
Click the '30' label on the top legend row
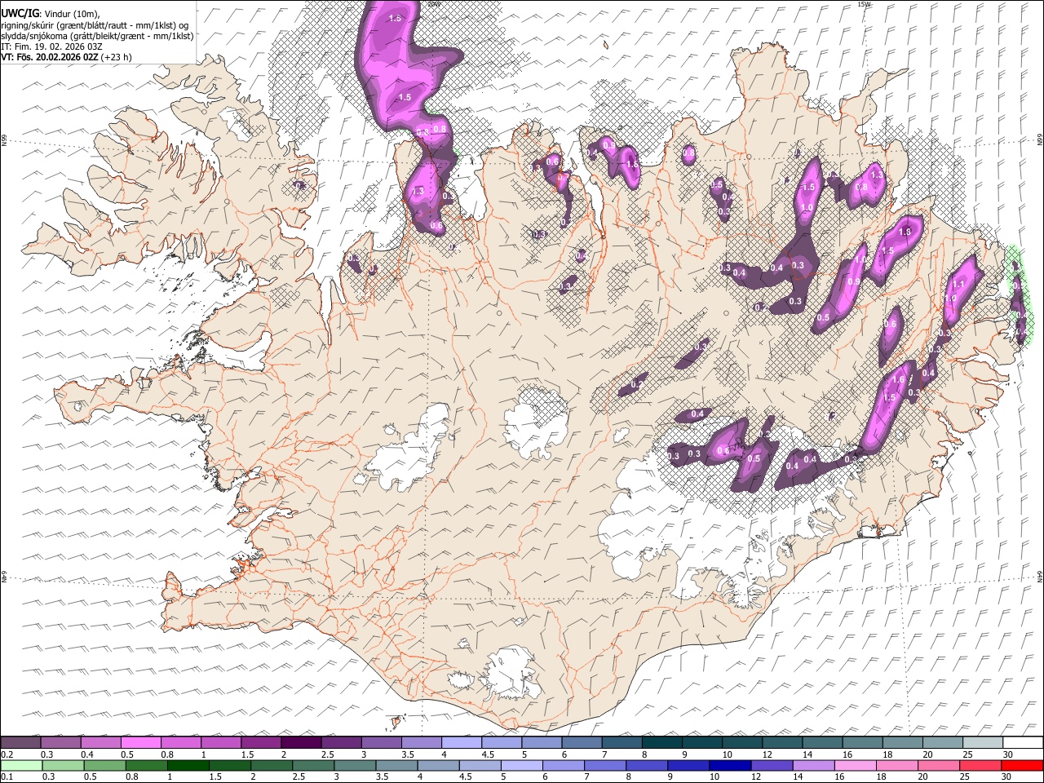click(x=1008, y=754)
